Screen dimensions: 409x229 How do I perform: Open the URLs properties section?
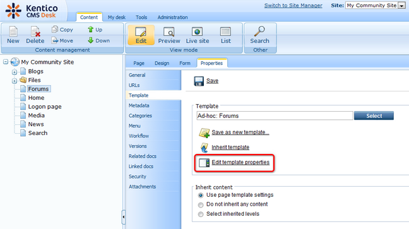pyautogui.click(x=153, y=85)
